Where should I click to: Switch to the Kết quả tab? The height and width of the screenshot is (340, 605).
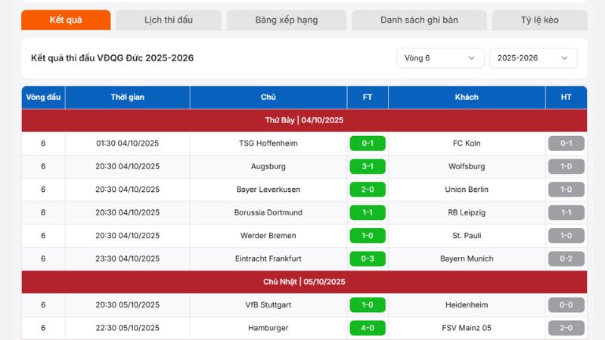coord(66,20)
